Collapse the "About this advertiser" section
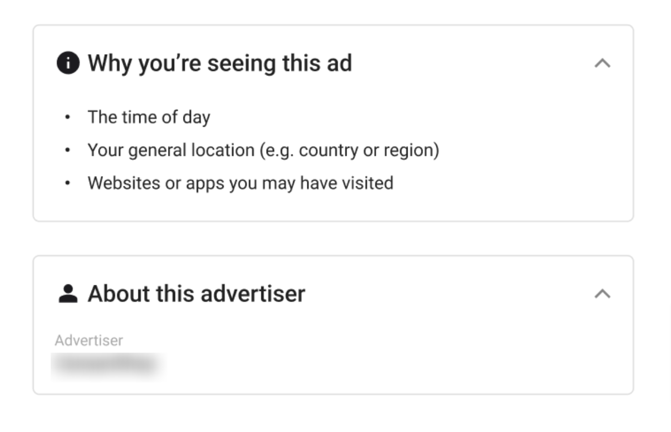This screenshot has height=432, width=671. (603, 294)
